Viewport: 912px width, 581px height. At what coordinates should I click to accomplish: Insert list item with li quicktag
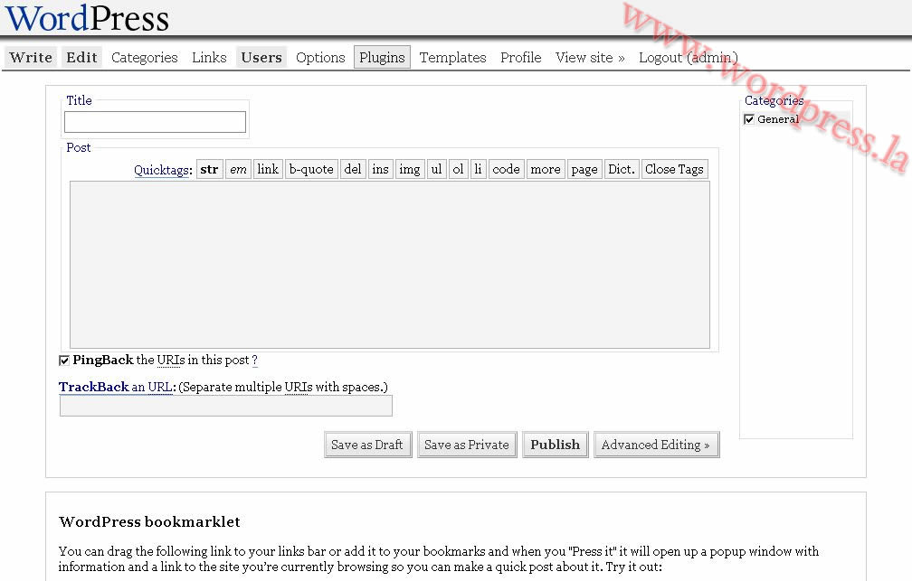coord(478,169)
